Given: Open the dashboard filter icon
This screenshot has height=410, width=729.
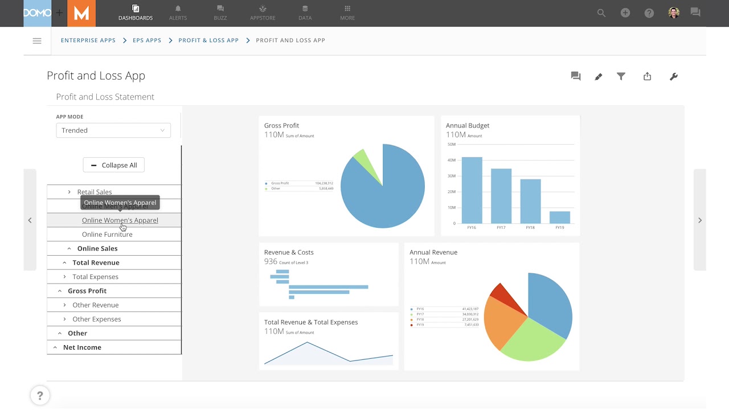Looking at the screenshot, I should (x=621, y=76).
